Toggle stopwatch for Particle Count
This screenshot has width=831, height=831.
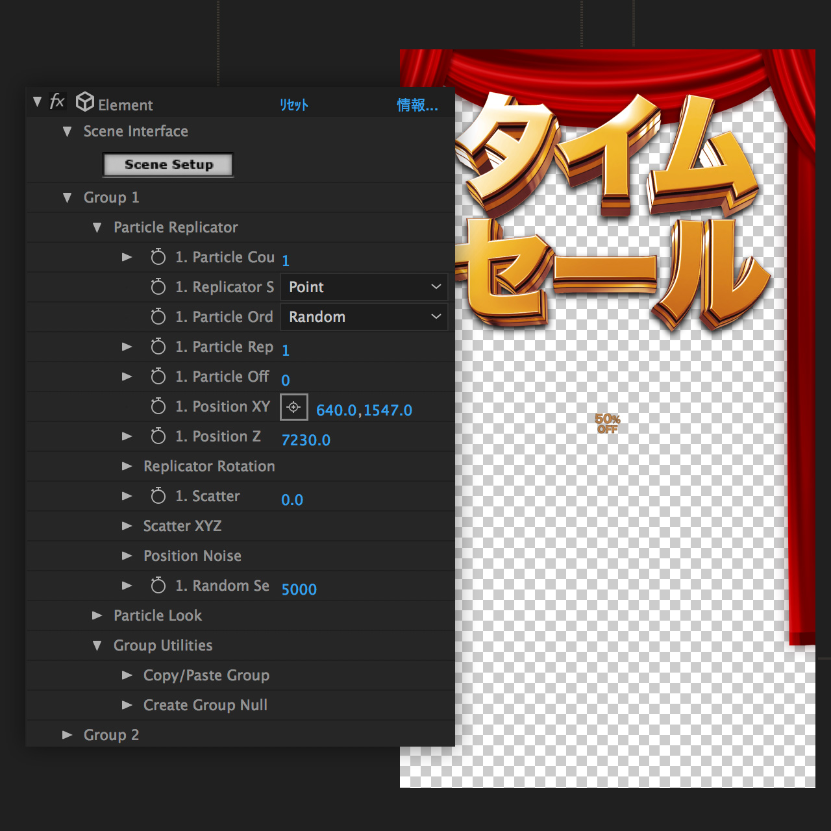(158, 257)
